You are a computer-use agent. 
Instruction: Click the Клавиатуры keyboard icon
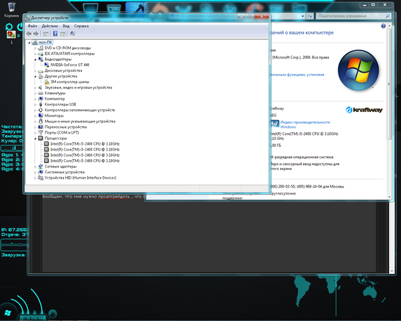click(40, 93)
